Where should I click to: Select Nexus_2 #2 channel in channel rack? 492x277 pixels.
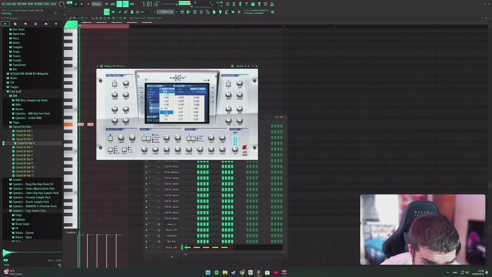[x=171, y=230]
